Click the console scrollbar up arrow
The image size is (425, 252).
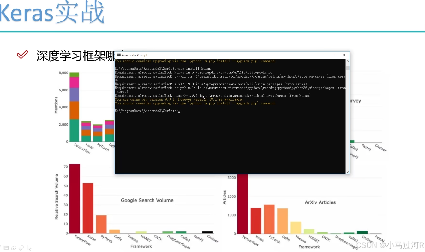pyautogui.click(x=348, y=61)
